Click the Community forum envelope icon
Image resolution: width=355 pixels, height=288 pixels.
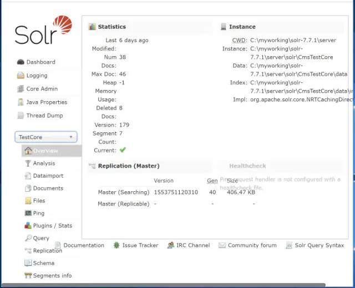222,245
